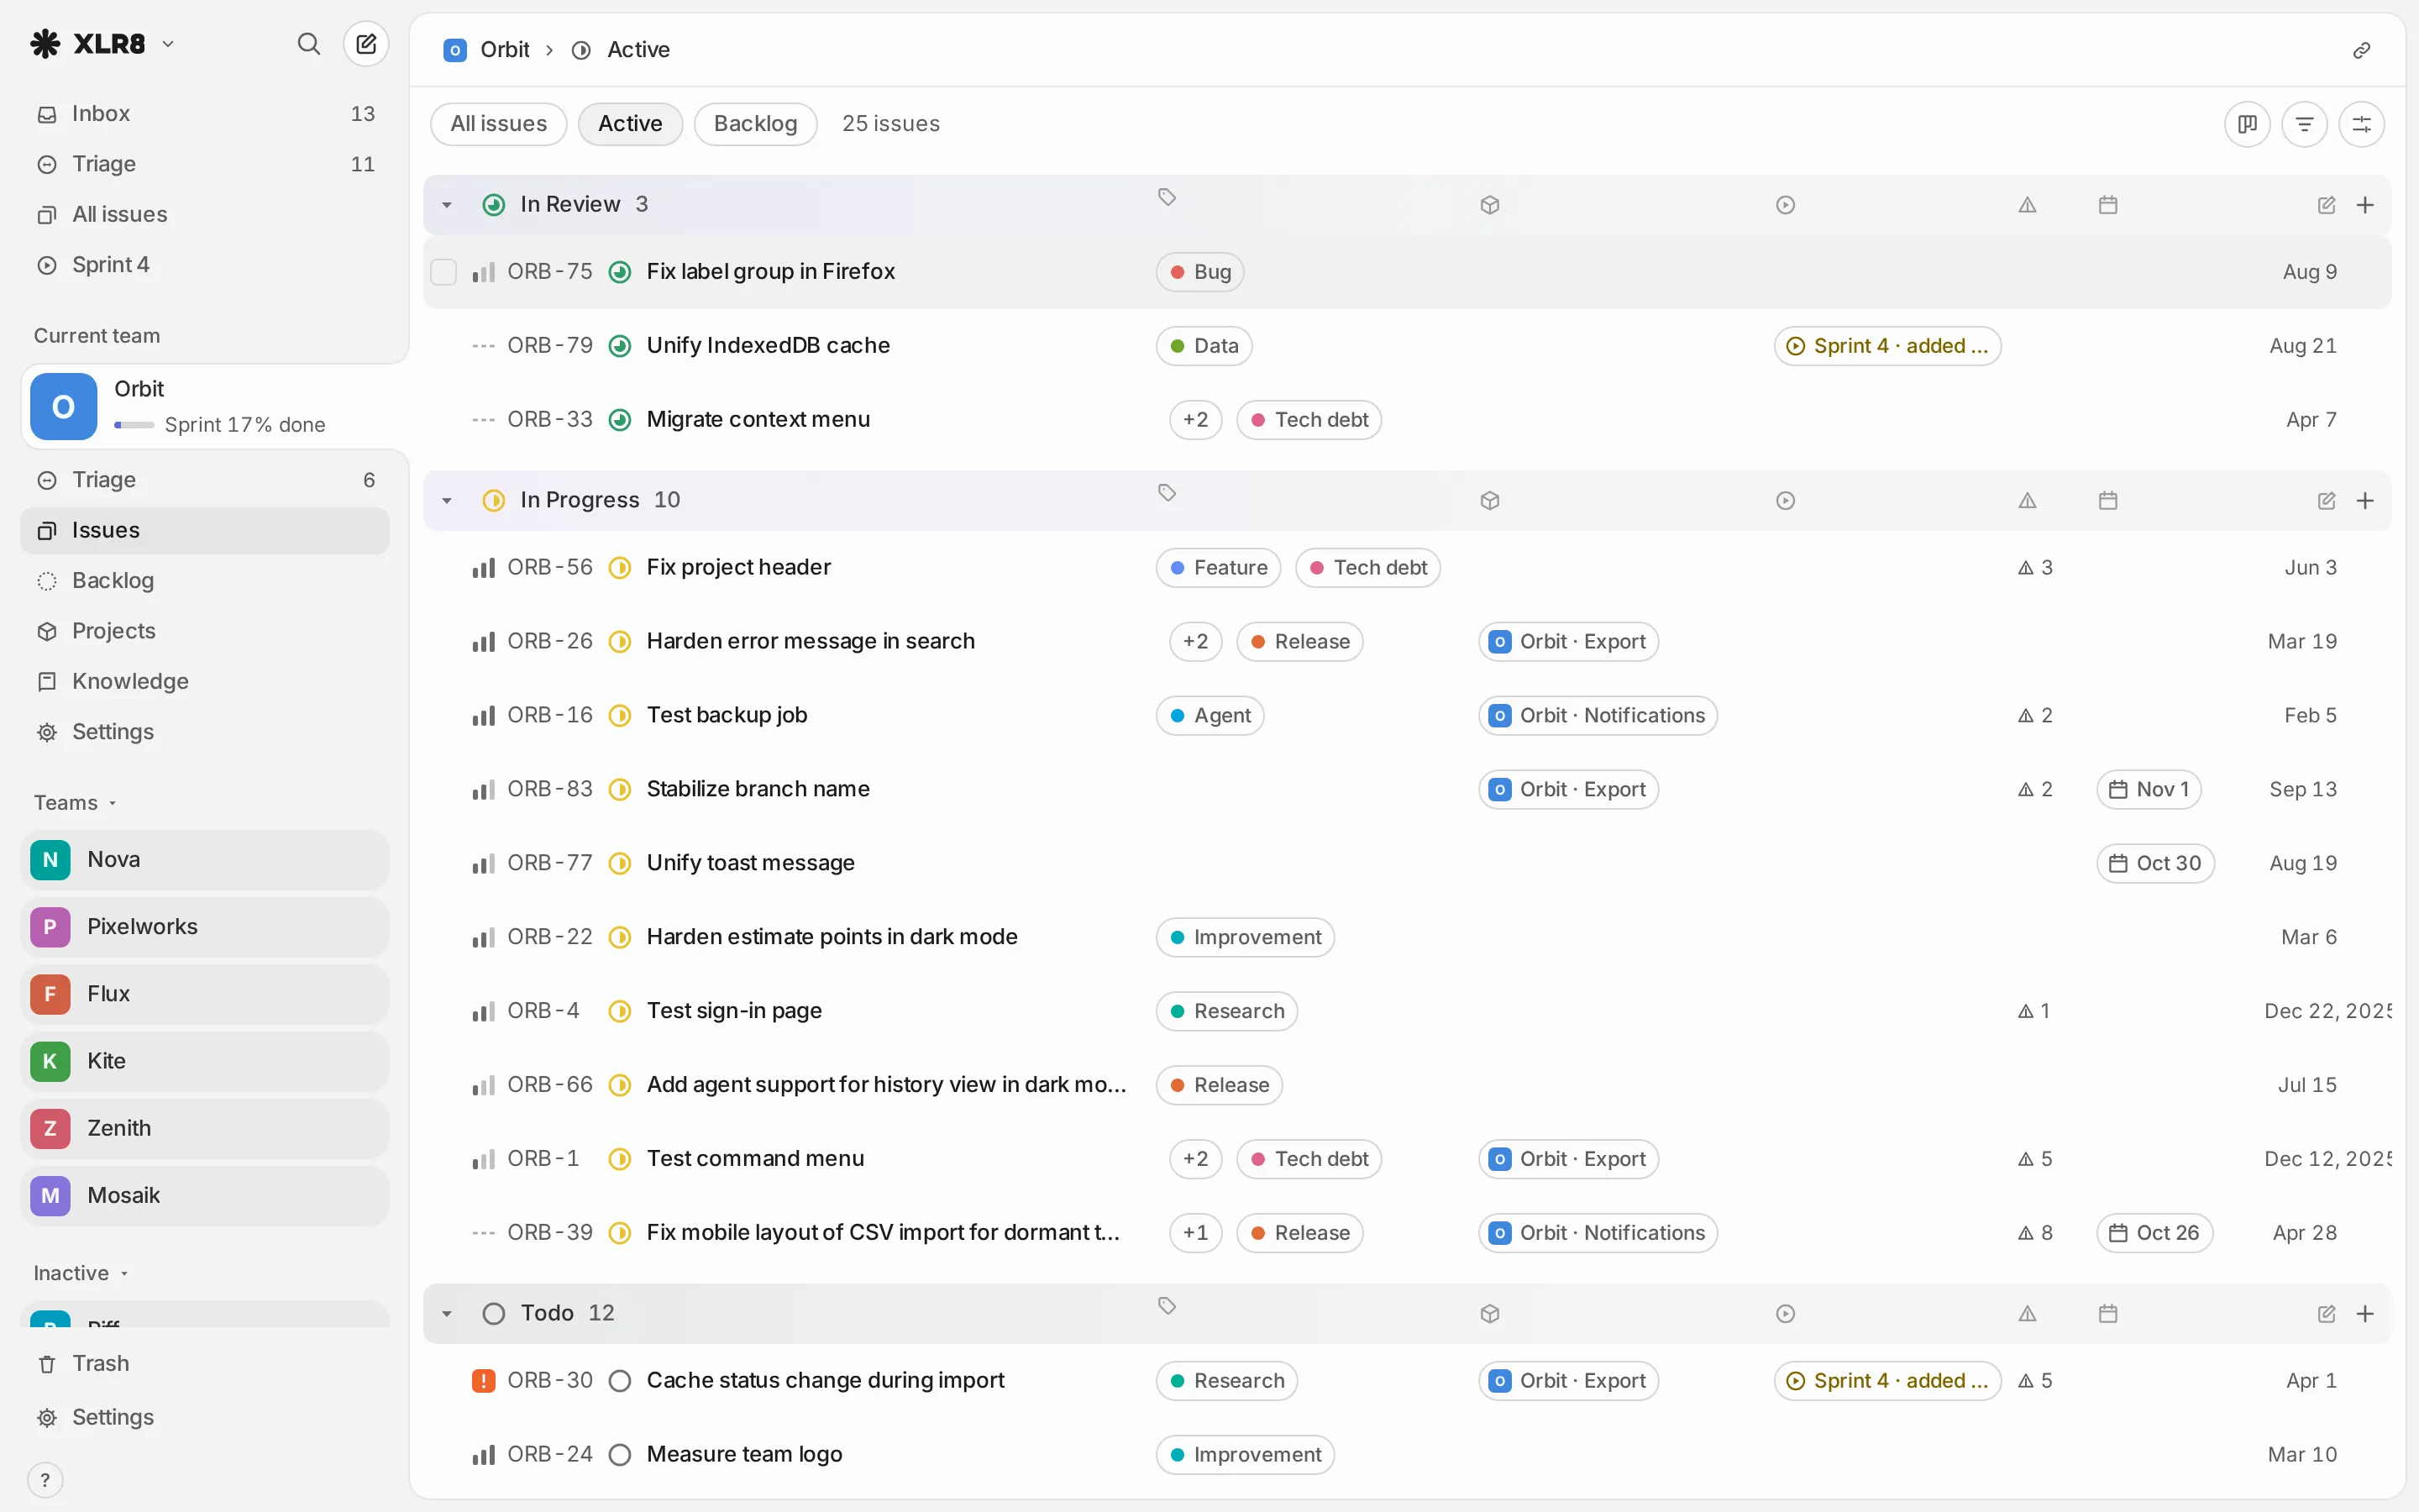Open the Nova team
2419x1512 pixels.
[x=205, y=860]
